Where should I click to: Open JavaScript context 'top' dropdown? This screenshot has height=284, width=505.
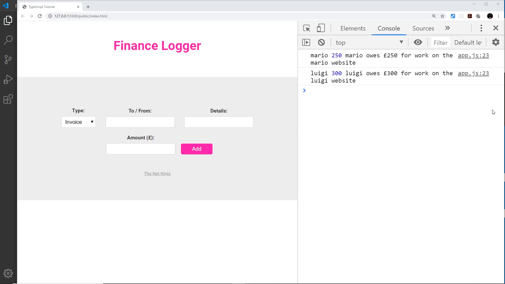pos(369,42)
